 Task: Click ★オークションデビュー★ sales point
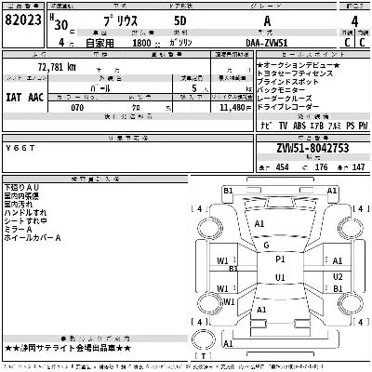tap(299, 65)
